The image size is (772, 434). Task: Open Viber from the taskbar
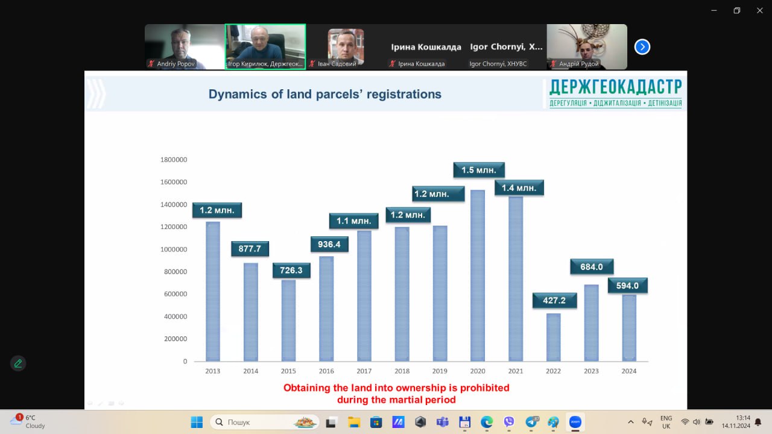509,422
